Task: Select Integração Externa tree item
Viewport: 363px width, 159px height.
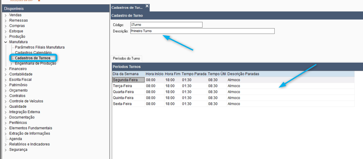Action: tap(25, 112)
